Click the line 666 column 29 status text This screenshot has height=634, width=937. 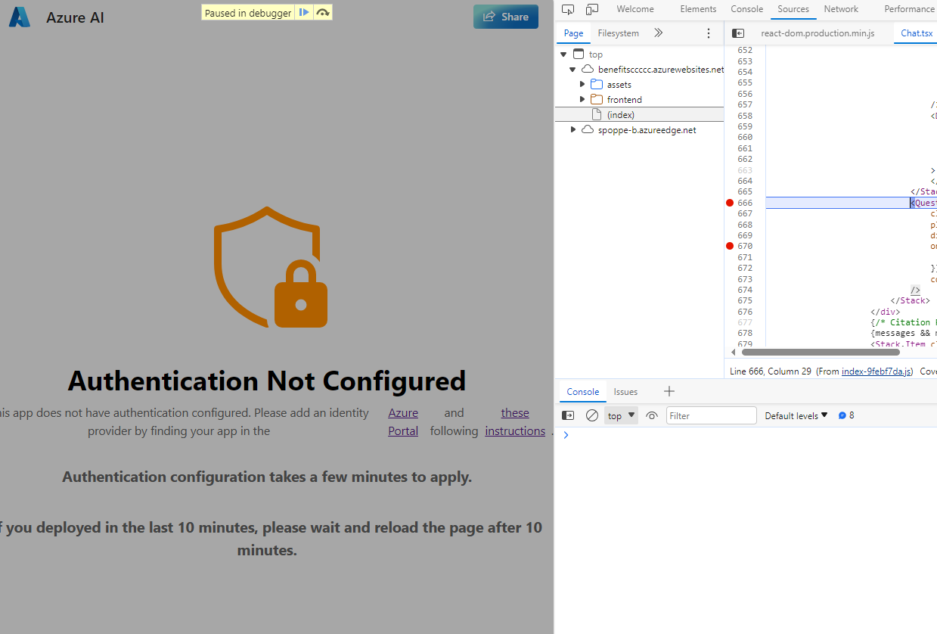coord(770,371)
